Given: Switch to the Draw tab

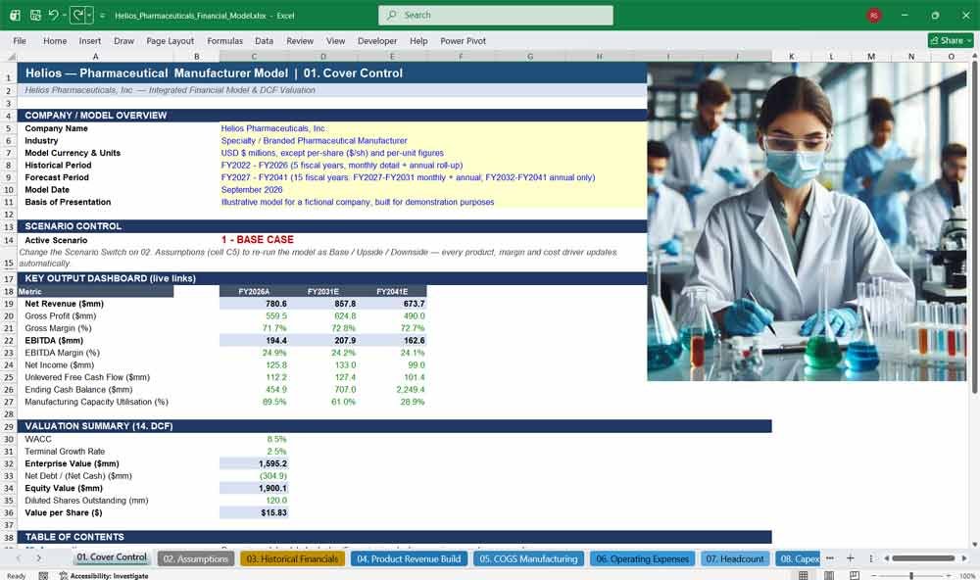Looking at the screenshot, I should pyautogui.click(x=123, y=40).
